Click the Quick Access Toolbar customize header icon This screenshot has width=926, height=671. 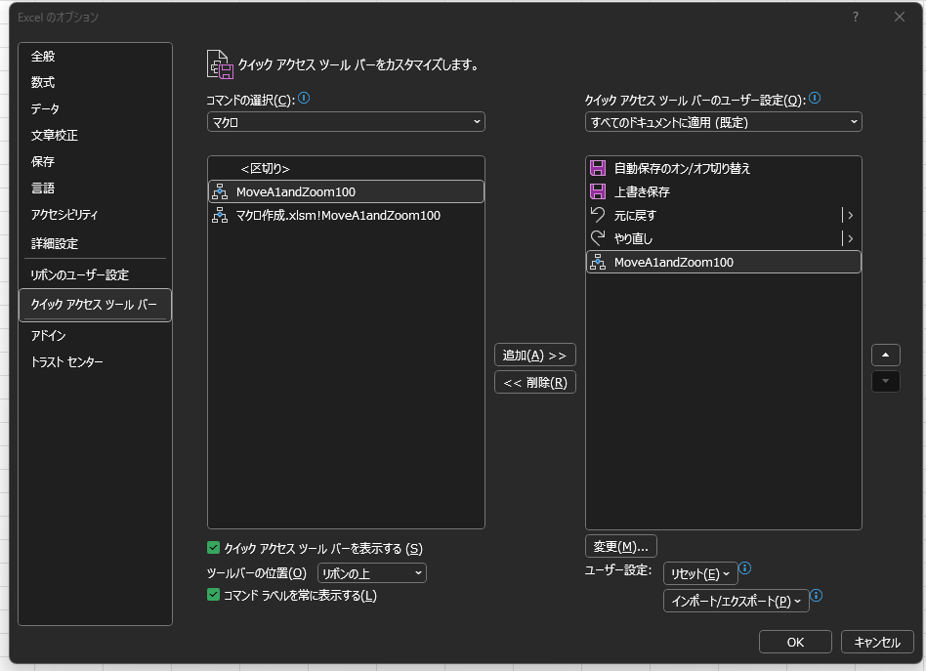pyautogui.click(x=221, y=64)
